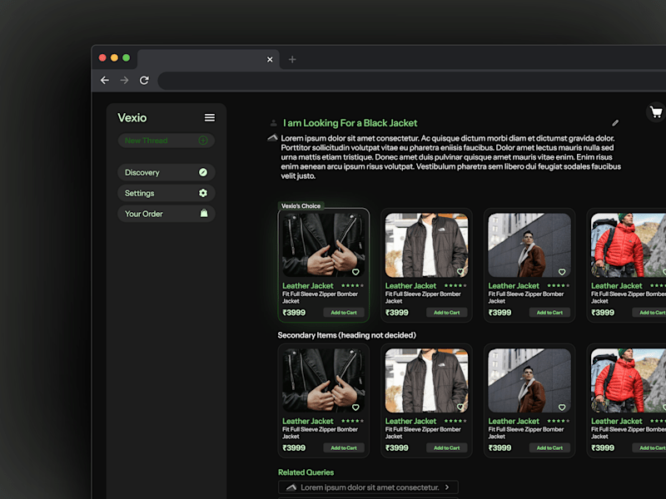Click the browser address bar

[412, 80]
